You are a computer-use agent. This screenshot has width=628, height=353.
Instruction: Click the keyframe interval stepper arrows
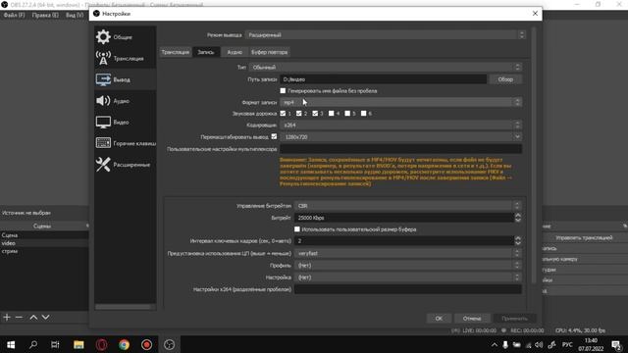click(518, 240)
